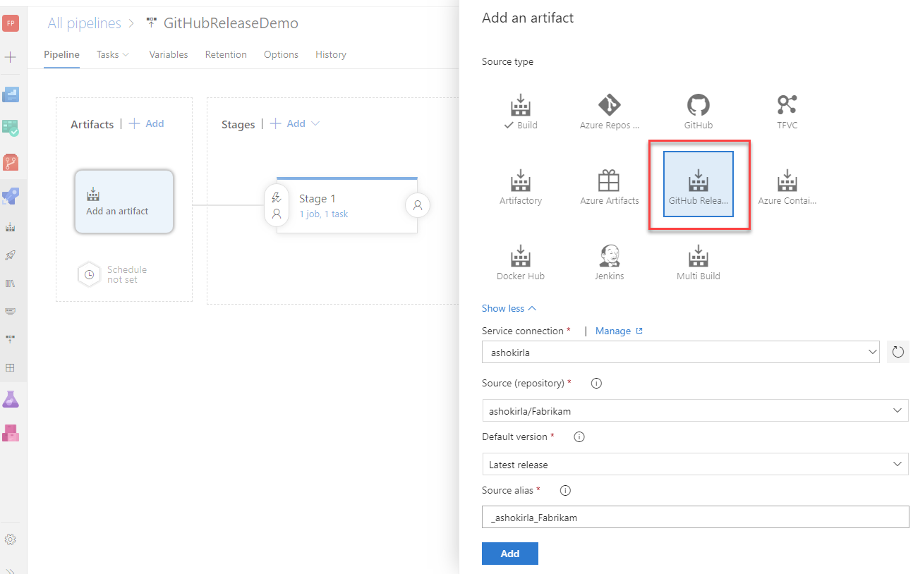Select Docker Hub as source type

[520, 262]
